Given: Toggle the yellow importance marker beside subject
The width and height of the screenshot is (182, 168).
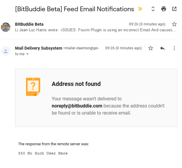Looking at the screenshot, I should [x=140, y=9].
